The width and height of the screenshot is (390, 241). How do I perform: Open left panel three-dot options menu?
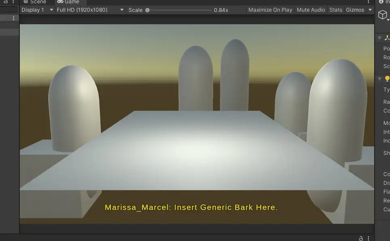tap(14, 18)
